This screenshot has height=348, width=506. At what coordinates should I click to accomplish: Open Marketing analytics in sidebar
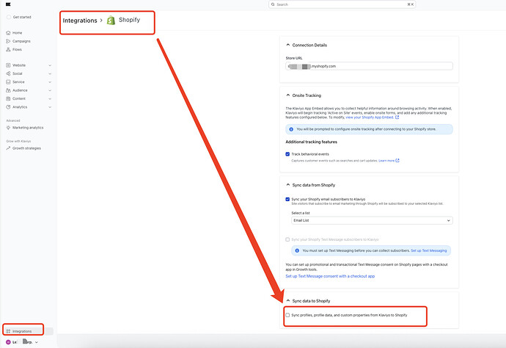[28, 128]
